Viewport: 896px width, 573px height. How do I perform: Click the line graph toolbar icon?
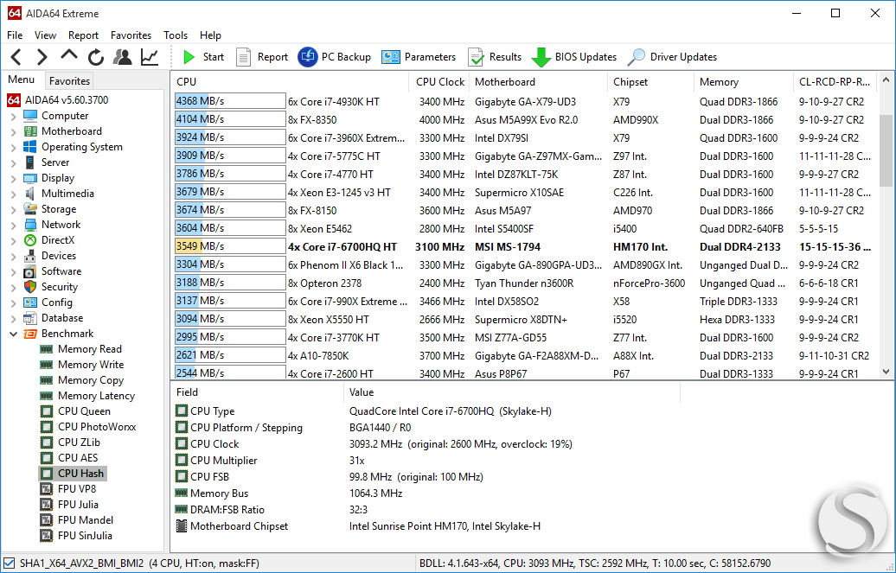pyautogui.click(x=150, y=57)
